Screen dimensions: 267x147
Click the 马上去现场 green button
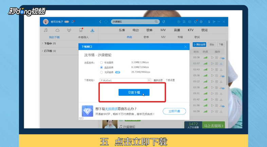tap(214, 126)
